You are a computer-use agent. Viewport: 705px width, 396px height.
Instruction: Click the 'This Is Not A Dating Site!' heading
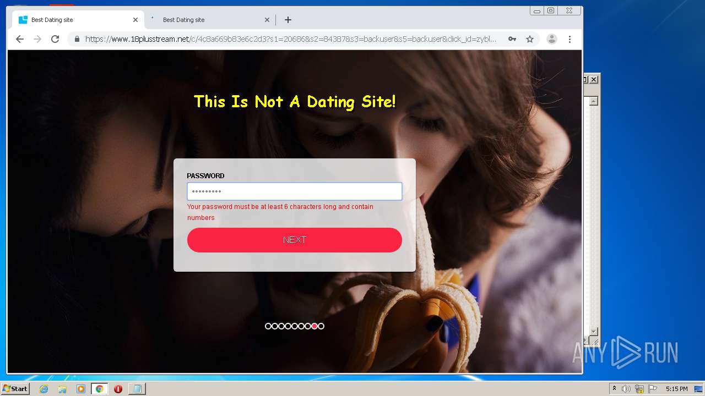click(295, 102)
